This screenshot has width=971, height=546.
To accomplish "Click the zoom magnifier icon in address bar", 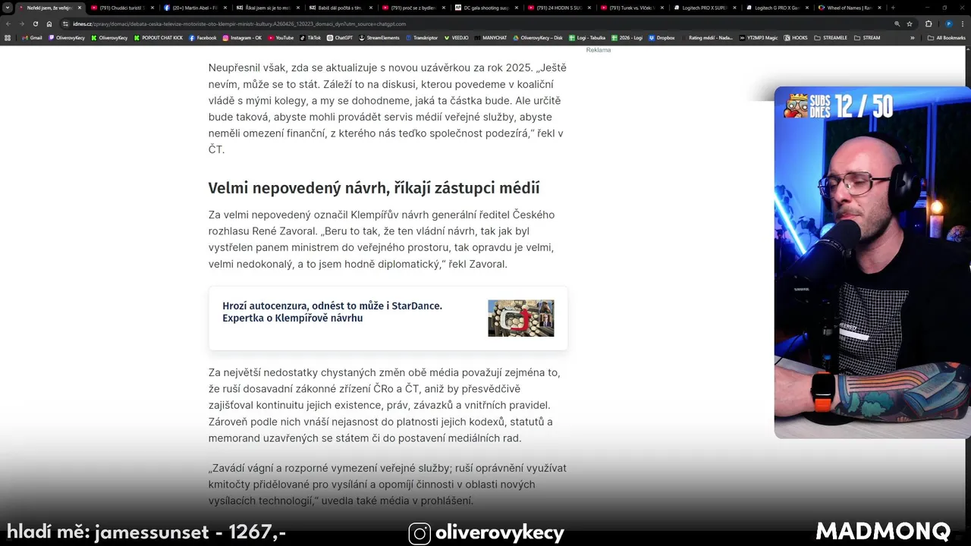I will coord(897,24).
